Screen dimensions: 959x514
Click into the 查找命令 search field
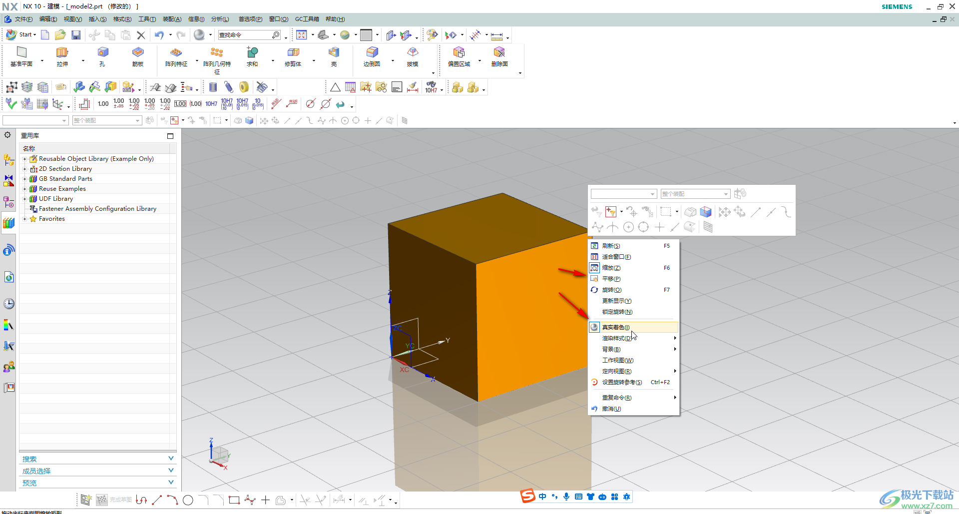(x=245, y=35)
